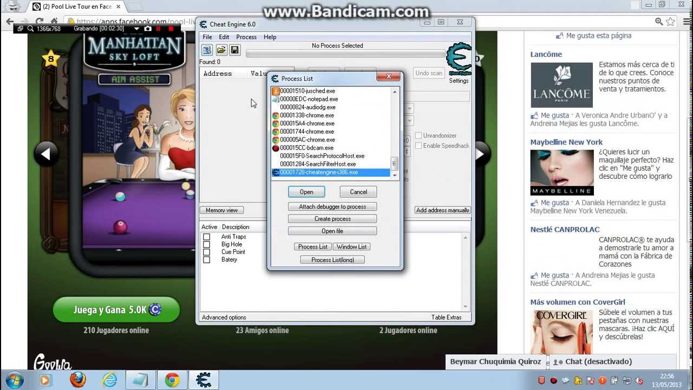Open Advanced options in Cheat Engine

point(224,317)
